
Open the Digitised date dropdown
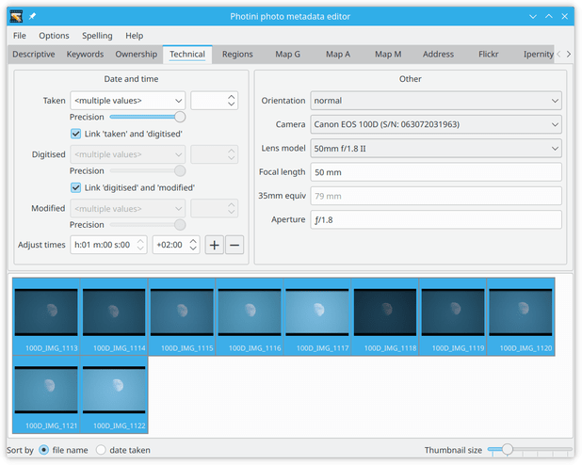(128, 154)
